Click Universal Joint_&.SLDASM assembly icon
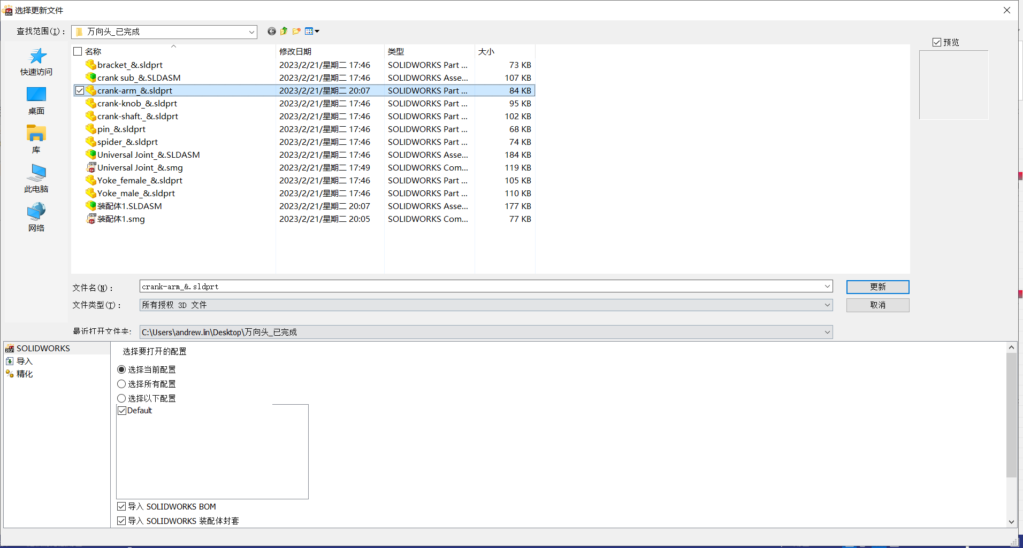Image resolution: width=1023 pixels, height=548 pixels. coord(91,155)
